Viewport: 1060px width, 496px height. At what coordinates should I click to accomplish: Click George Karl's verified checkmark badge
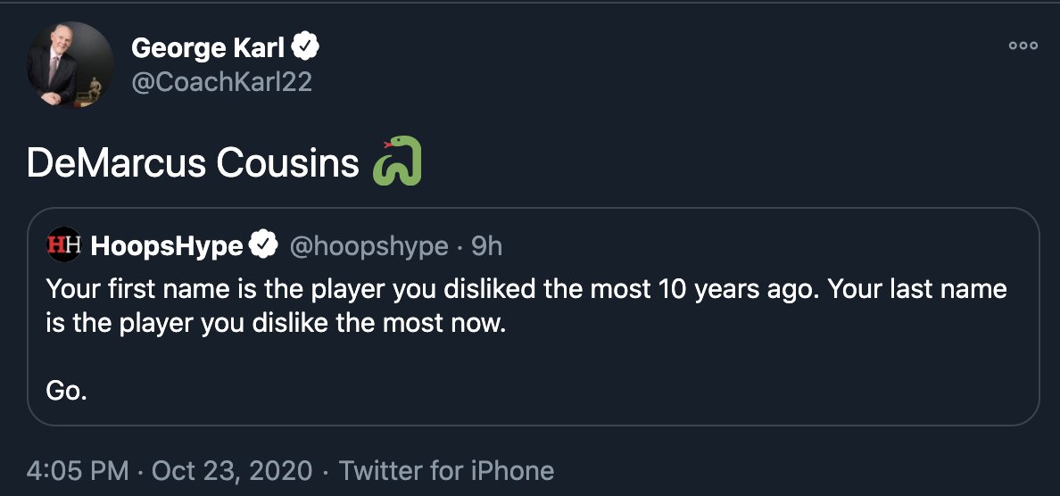(x=307, y=47)
